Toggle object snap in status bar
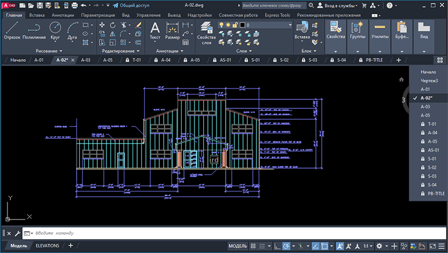Viewport: 448px width, 253px height. 324,246
